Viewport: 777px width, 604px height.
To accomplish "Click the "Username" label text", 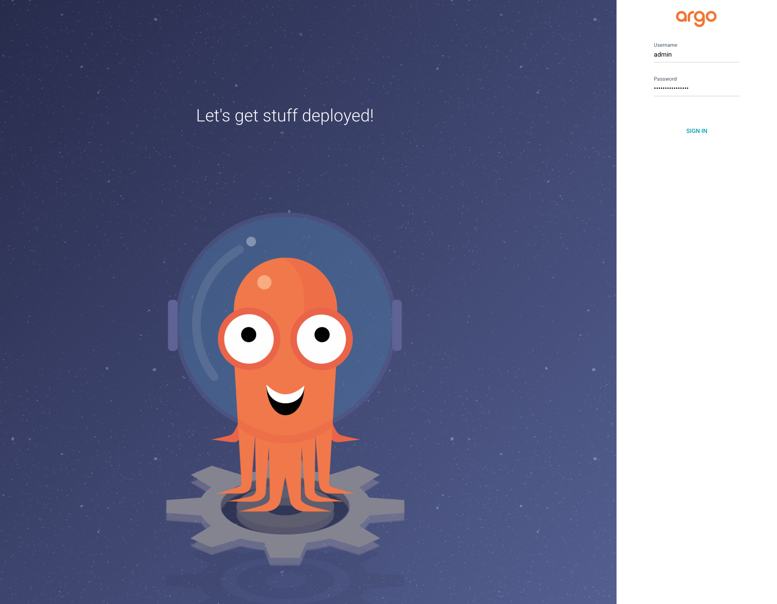I will (x=665, y=45).
